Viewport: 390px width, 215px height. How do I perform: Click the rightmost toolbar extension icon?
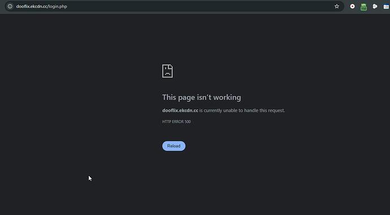(x=386, y=6)
